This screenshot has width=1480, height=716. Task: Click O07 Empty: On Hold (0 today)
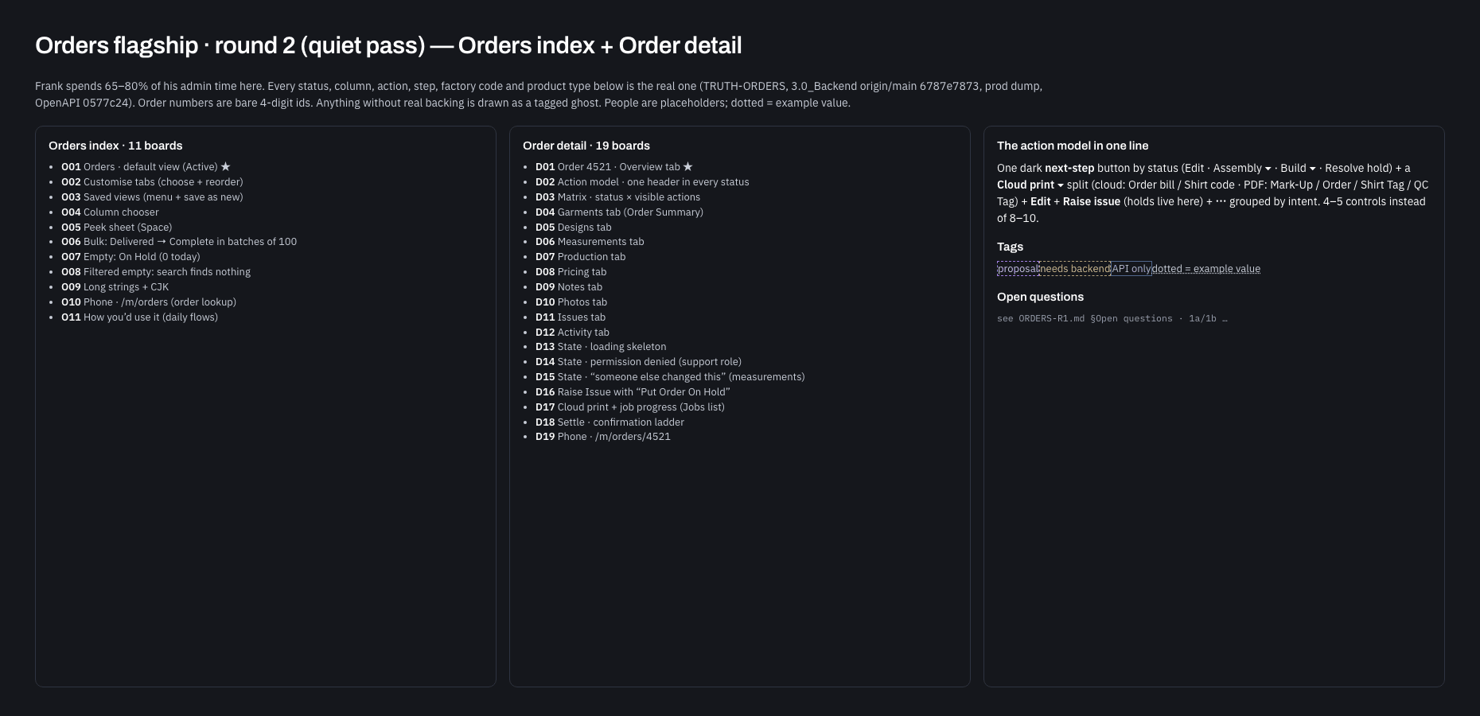130,257
